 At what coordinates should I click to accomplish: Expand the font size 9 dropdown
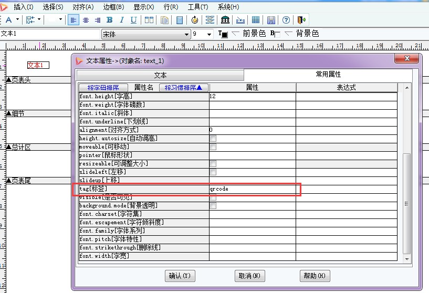pyautogui.click(x=210, y=34)
